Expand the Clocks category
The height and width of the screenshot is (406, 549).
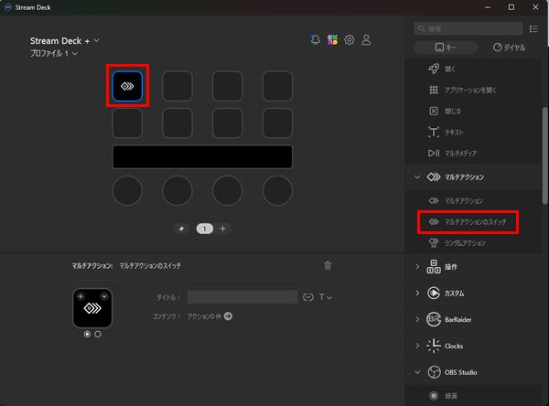coord(417,346)
